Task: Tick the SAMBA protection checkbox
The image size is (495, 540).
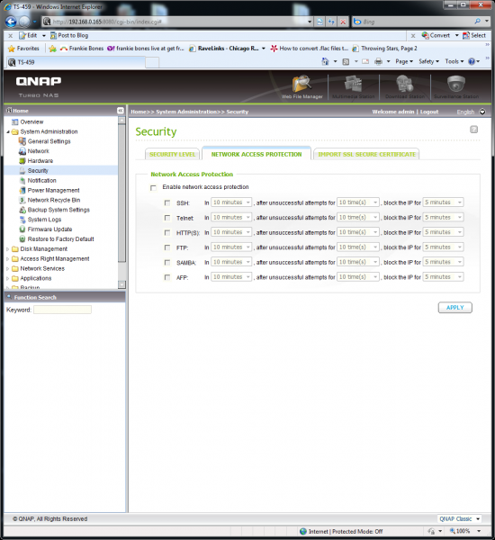Action: (167, 263)
